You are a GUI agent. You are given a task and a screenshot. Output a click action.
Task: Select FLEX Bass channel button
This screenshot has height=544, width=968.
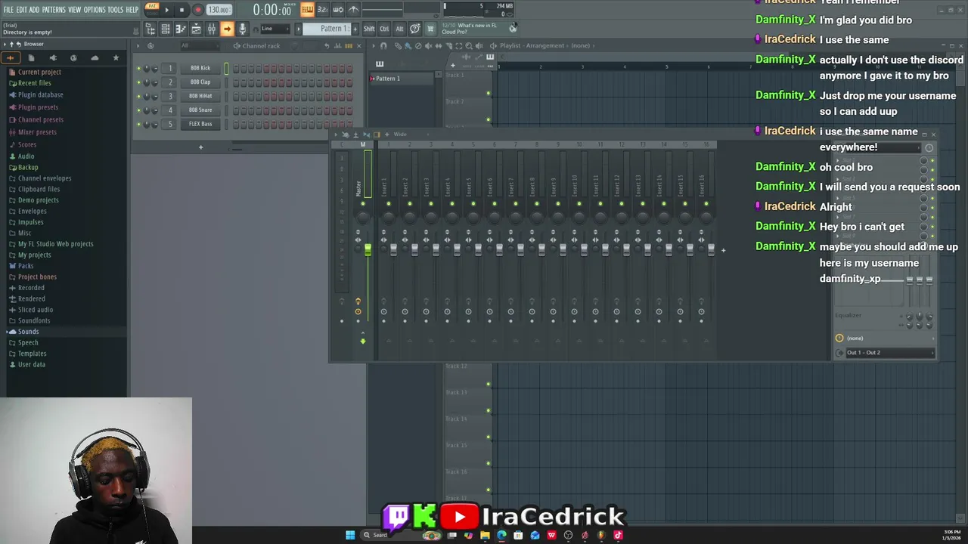pyautogui.click(x=200, y=124)
